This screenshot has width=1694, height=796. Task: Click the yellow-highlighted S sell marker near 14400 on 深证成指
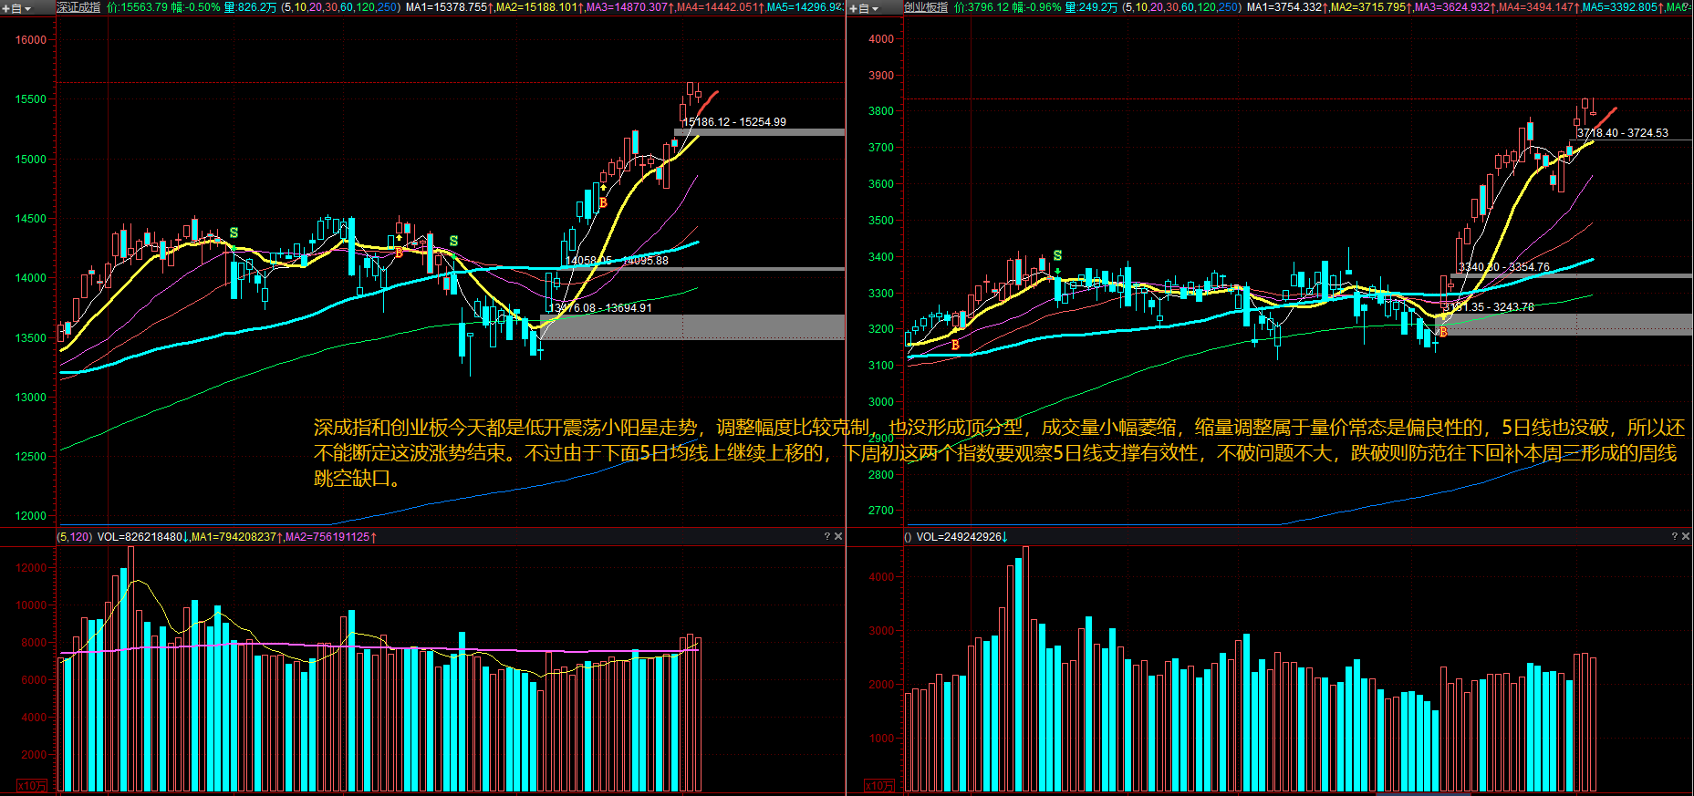click(234, 233)
